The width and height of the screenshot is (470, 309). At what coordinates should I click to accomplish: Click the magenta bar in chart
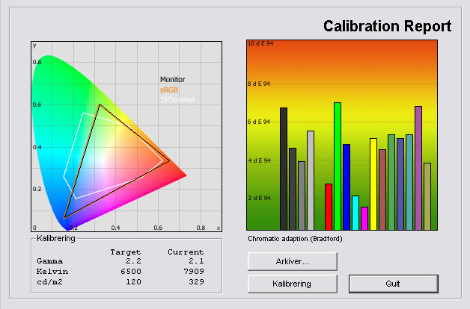click(364, 219)
